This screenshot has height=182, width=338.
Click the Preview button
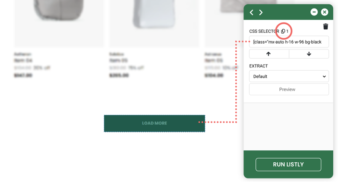pos(289,89)
